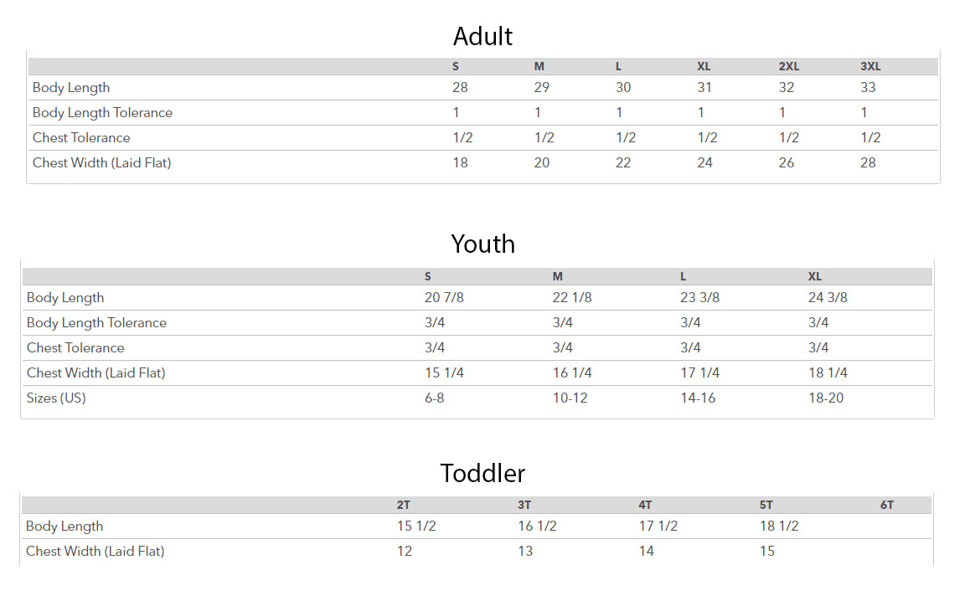Select the 2T column header

point(404,506)
